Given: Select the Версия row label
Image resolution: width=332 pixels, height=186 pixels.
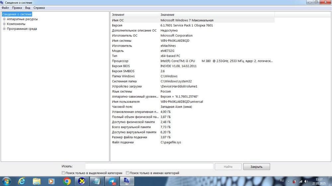Looking at the screenshot, I should [117, 25].
